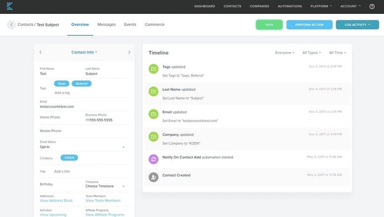The image size is (384, 217).
Task: Edit the Business Phone number field
Action: [99, 120]
